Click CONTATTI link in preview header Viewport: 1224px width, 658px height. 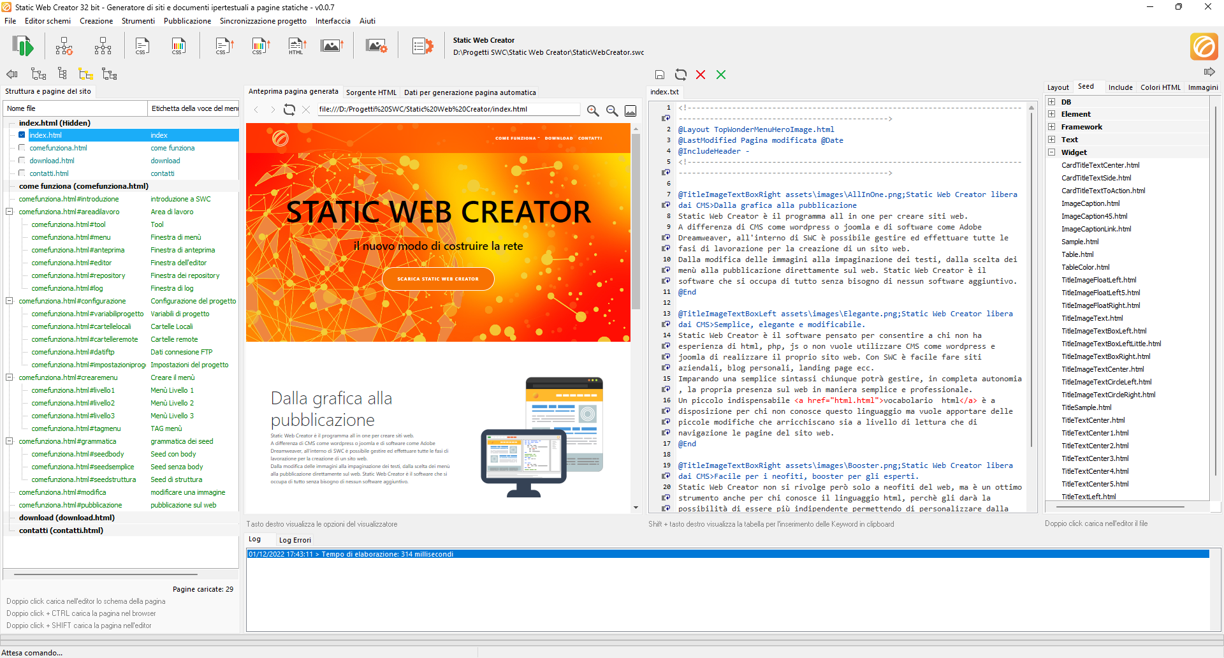tap(590, 138)
